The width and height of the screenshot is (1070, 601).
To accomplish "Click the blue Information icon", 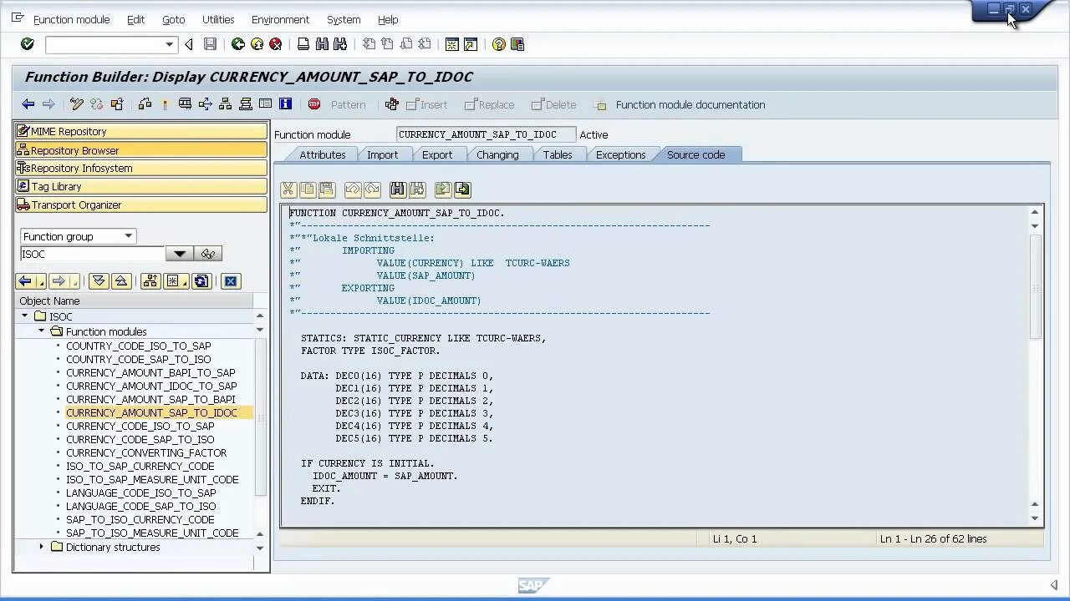I will tap(286, 104).
